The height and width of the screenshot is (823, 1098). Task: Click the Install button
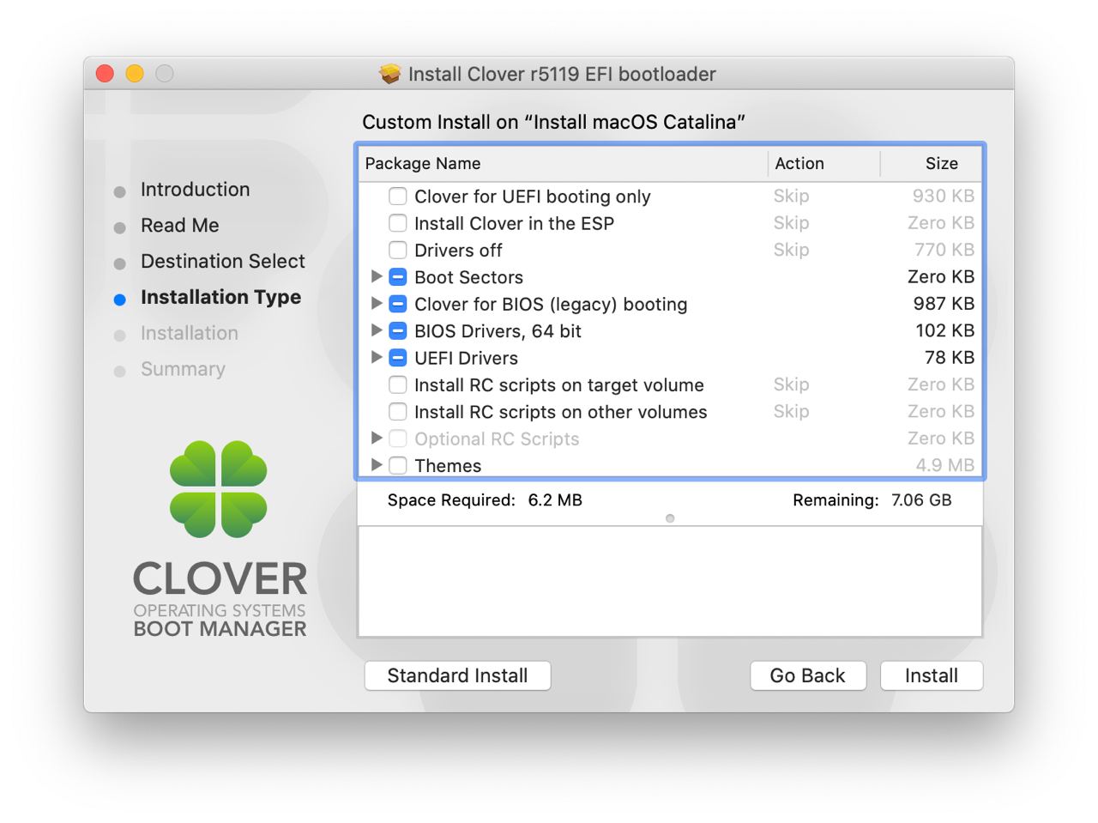(932, 675)
